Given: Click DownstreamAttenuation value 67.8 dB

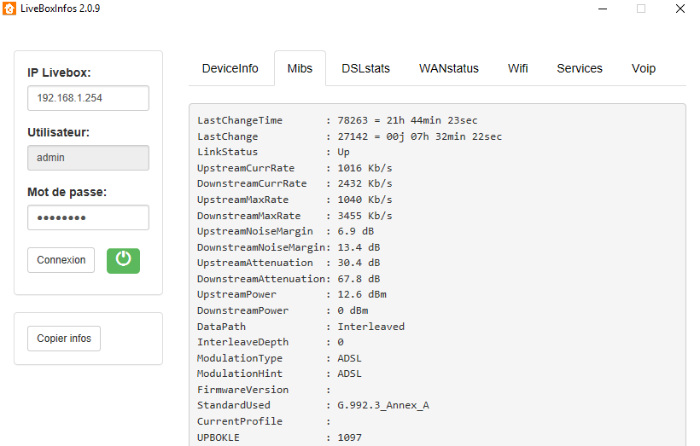Looking at the screenshot, I should pos(359,279).
